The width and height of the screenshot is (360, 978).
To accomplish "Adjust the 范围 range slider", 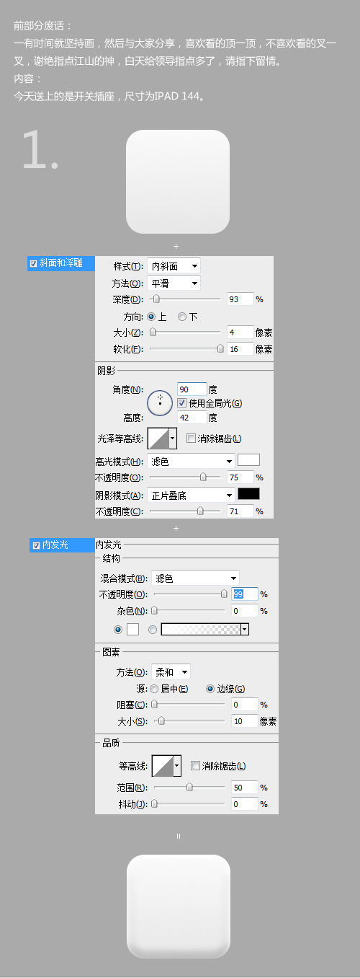I will [189, 788].
